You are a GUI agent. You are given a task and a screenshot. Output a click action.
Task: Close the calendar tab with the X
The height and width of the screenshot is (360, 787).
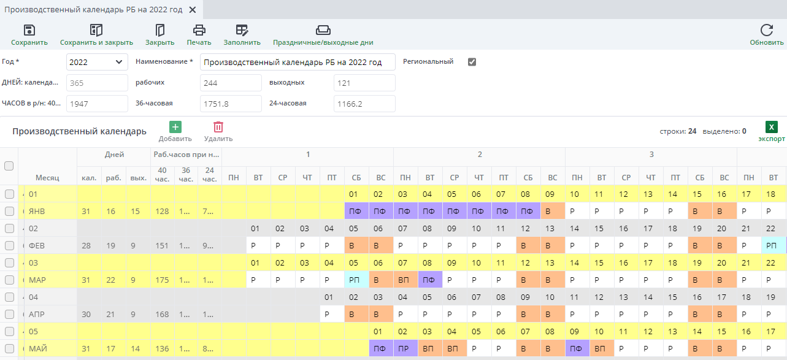coord(193,10)
